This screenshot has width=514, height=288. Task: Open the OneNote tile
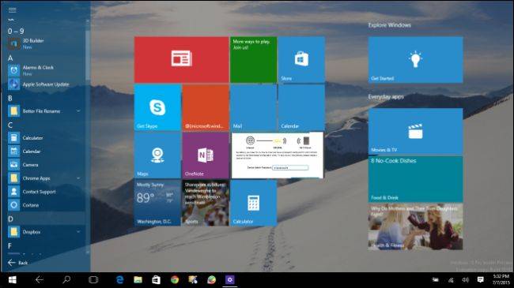[x=206, y=155]
